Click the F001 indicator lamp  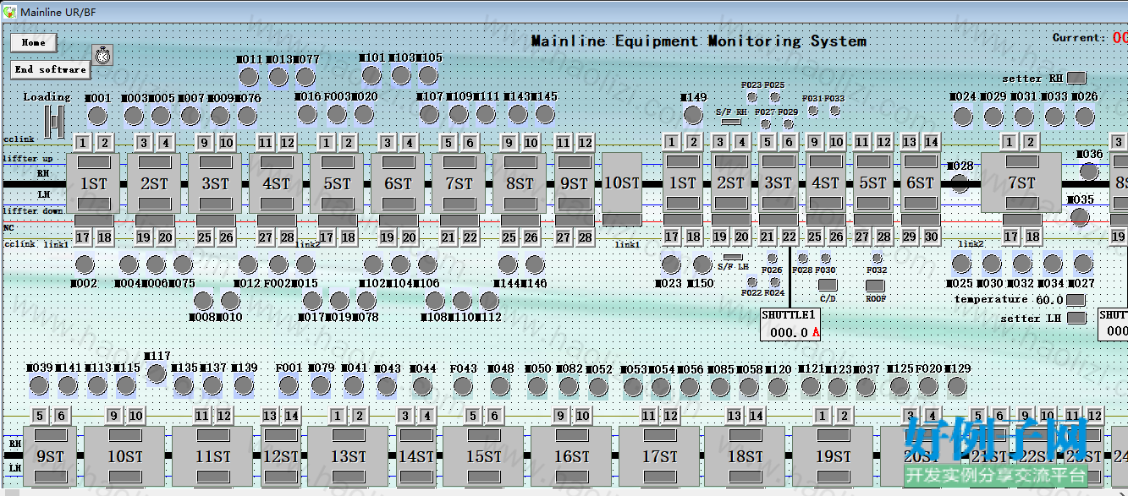pos(289,386)
